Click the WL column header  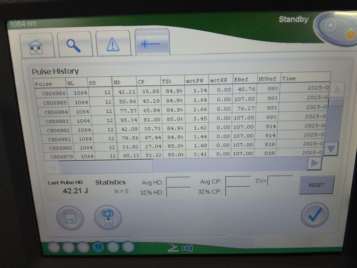[x=76, y=83]
